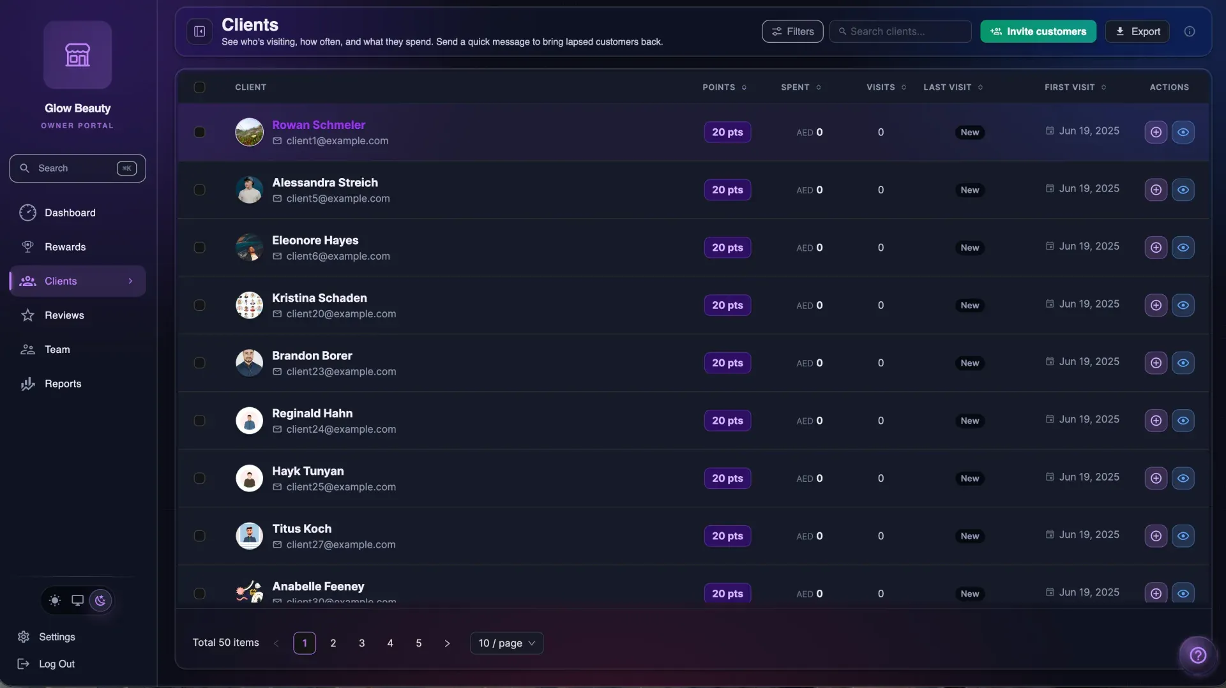View Brandon Borer details eye icon
1226x688 pixels.
tap(1183, 363)
